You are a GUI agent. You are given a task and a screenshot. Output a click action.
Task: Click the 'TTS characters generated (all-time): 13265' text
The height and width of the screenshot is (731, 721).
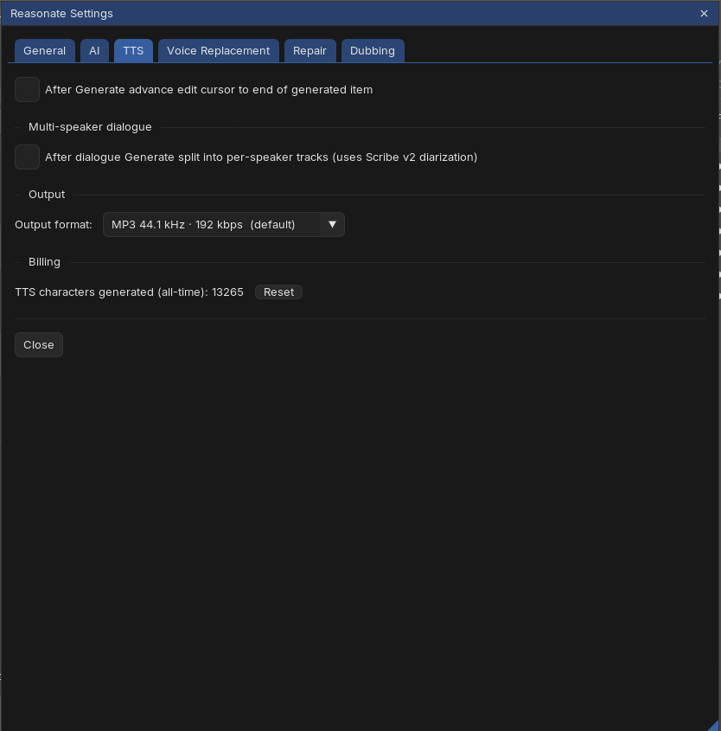(129, 292)
